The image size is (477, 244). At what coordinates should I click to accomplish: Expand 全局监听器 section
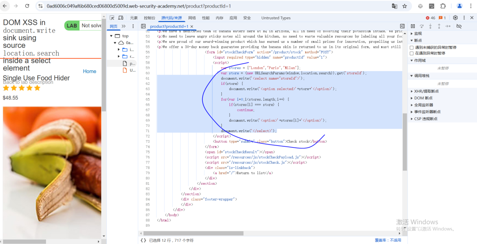pos(422,105)
